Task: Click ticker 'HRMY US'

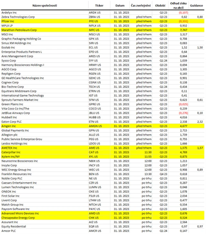Action: pos(95,65)
